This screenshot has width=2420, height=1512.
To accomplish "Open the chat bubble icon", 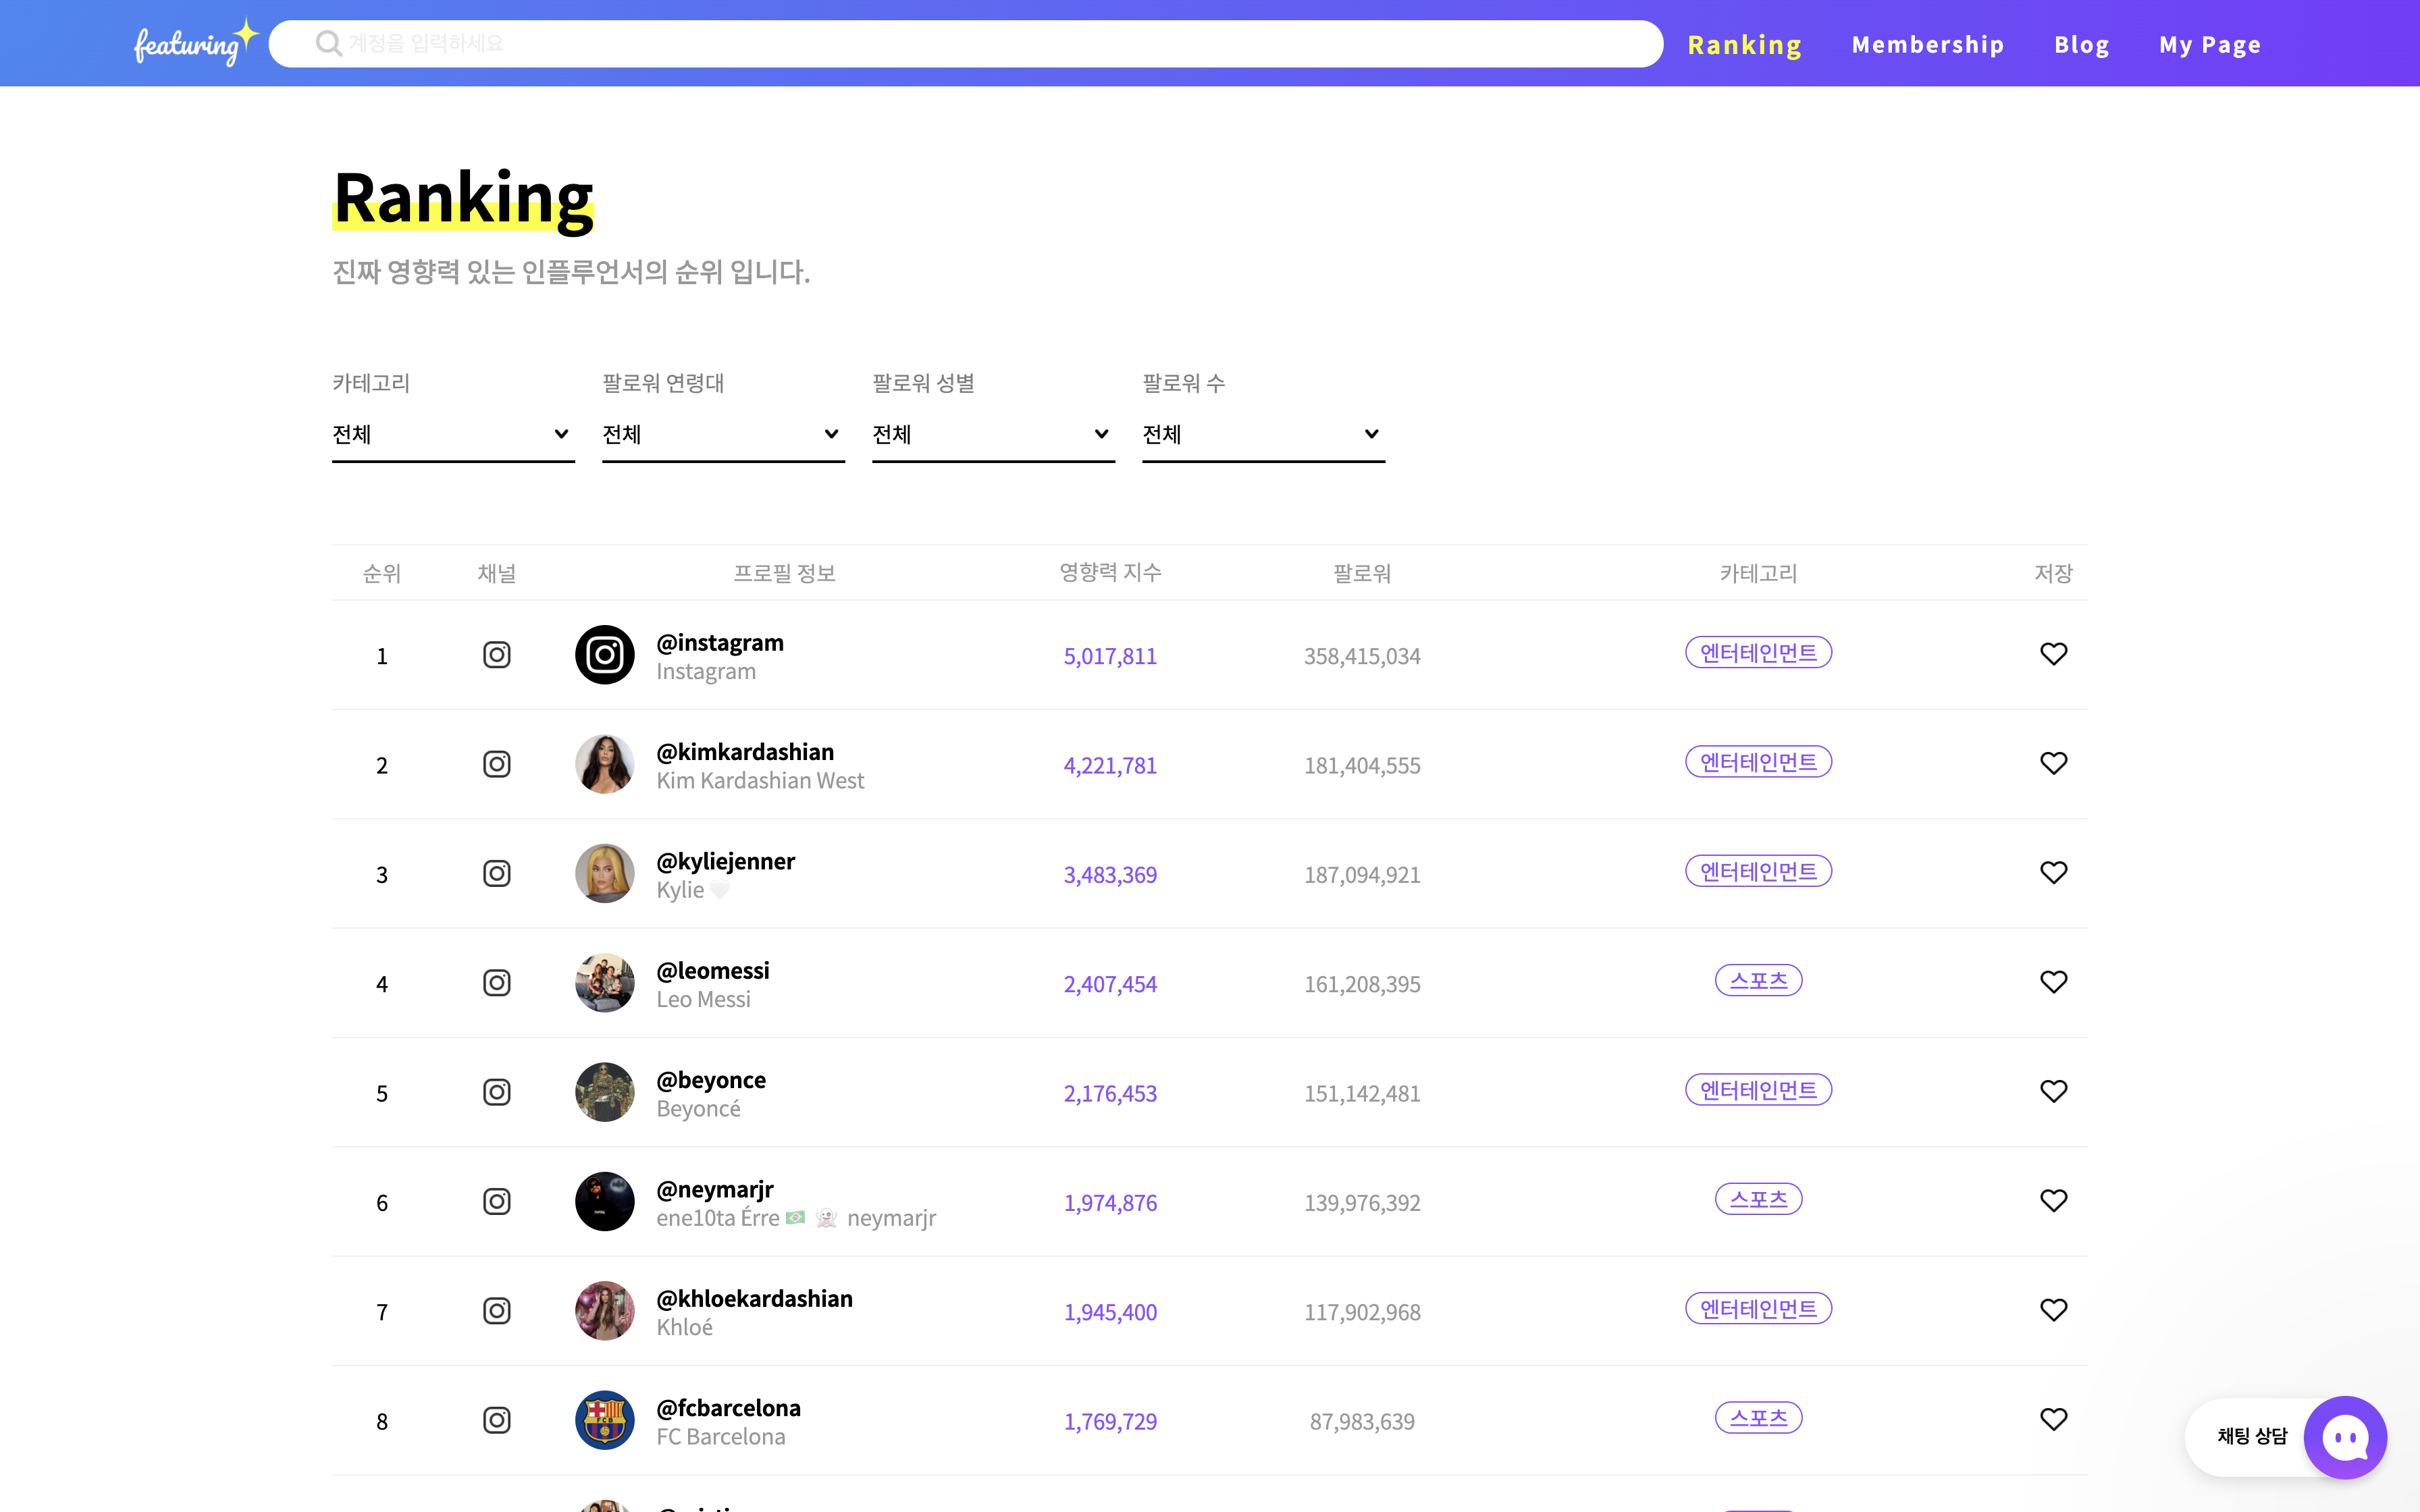I will [2345, 1438].
